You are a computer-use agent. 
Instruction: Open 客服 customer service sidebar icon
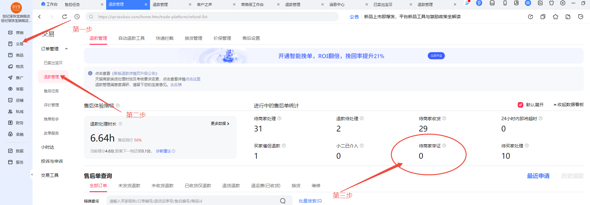[16, 89]
